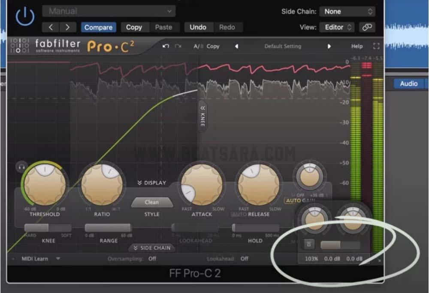
Task: Click the previous preset left arrow
Action: coord(51,27)
